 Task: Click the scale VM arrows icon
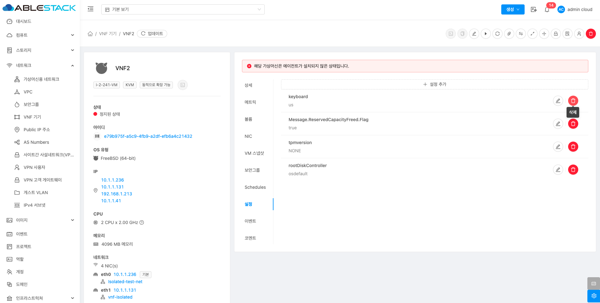point(532,34)
